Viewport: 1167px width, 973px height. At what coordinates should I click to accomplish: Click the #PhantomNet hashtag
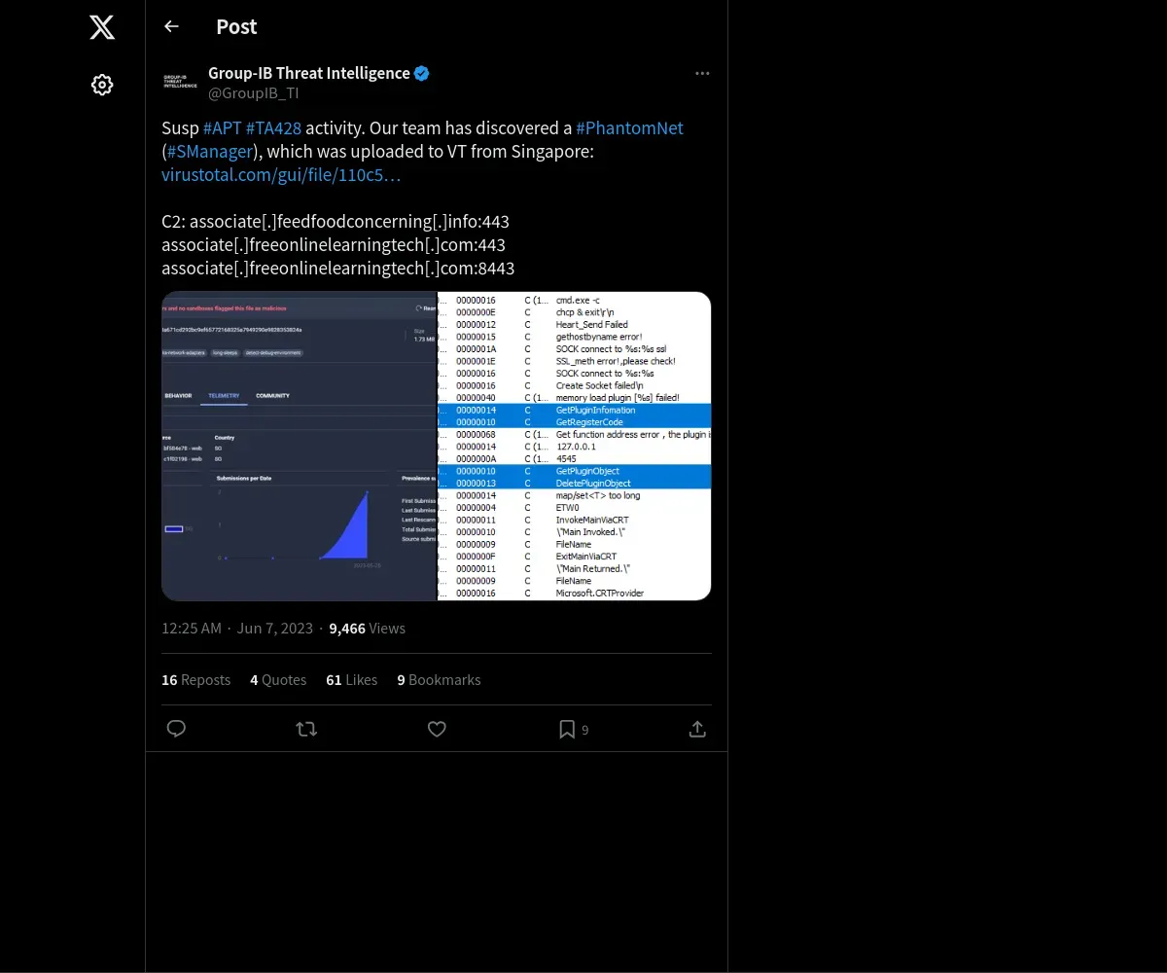point(629,128)
